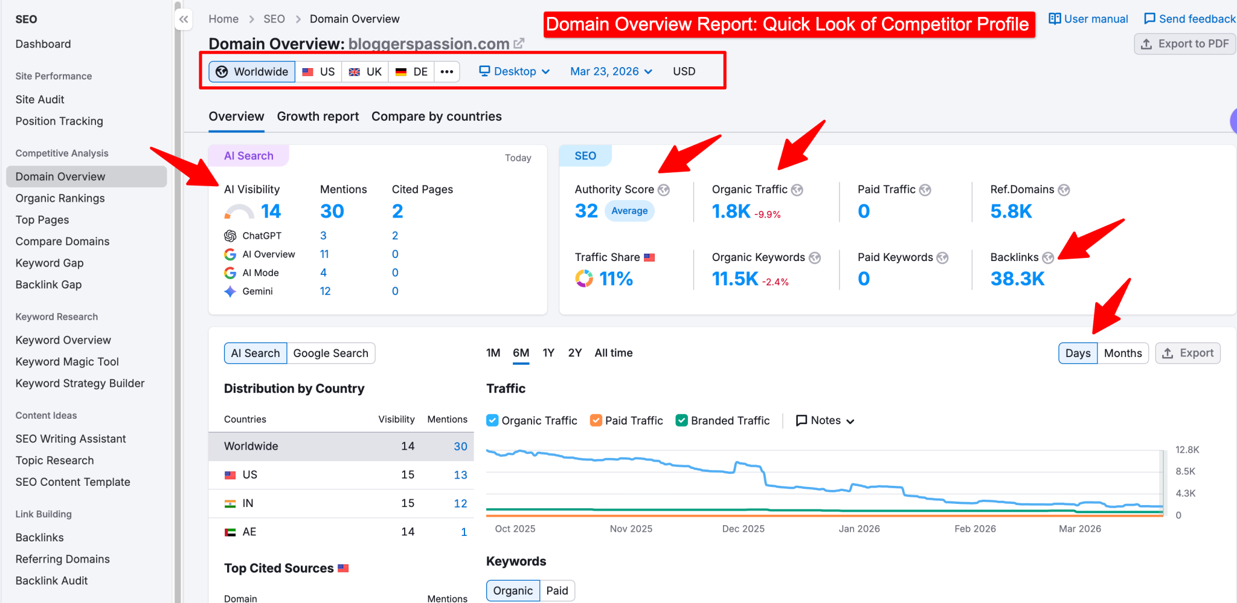
Task: Switch to the Growth report tab
Action: pyautogui.click(x=318, y=116)
